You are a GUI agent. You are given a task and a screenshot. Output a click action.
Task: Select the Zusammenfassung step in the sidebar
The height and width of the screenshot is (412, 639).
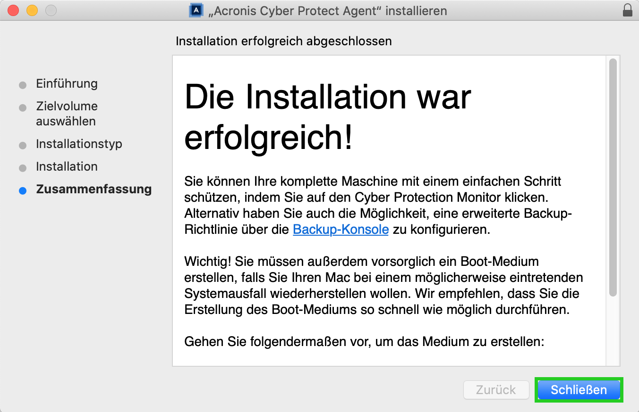[x=94, y=189]
